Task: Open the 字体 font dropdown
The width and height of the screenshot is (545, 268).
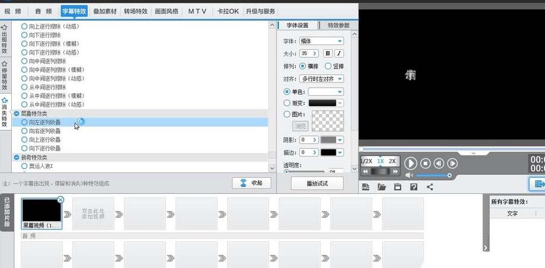Action: click(x=322, y=41)
